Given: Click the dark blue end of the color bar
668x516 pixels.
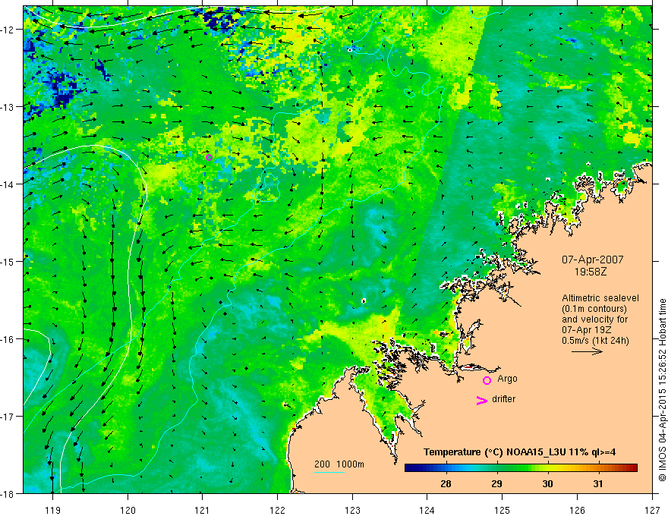Looking at the screenshot, I should click(x=410, y=467).
